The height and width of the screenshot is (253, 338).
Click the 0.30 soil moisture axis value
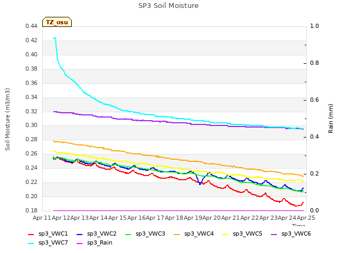[32, 125]
